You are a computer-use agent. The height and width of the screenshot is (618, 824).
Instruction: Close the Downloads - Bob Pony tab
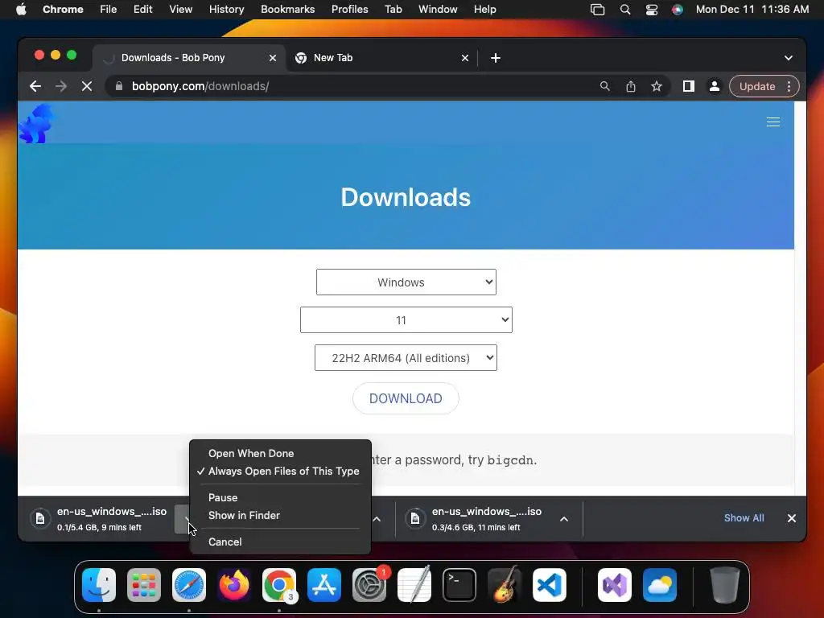click(x=273, y=58)
